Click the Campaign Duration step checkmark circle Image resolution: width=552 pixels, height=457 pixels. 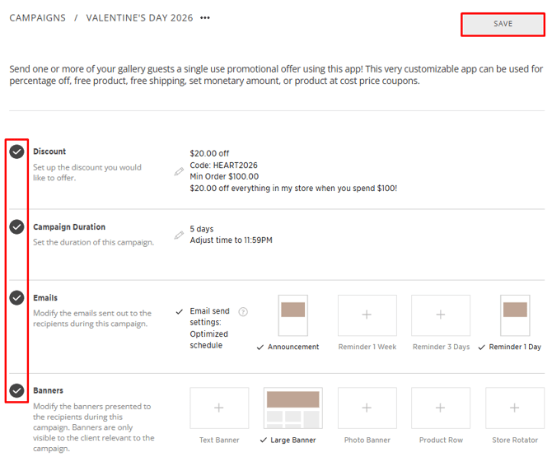16,227
